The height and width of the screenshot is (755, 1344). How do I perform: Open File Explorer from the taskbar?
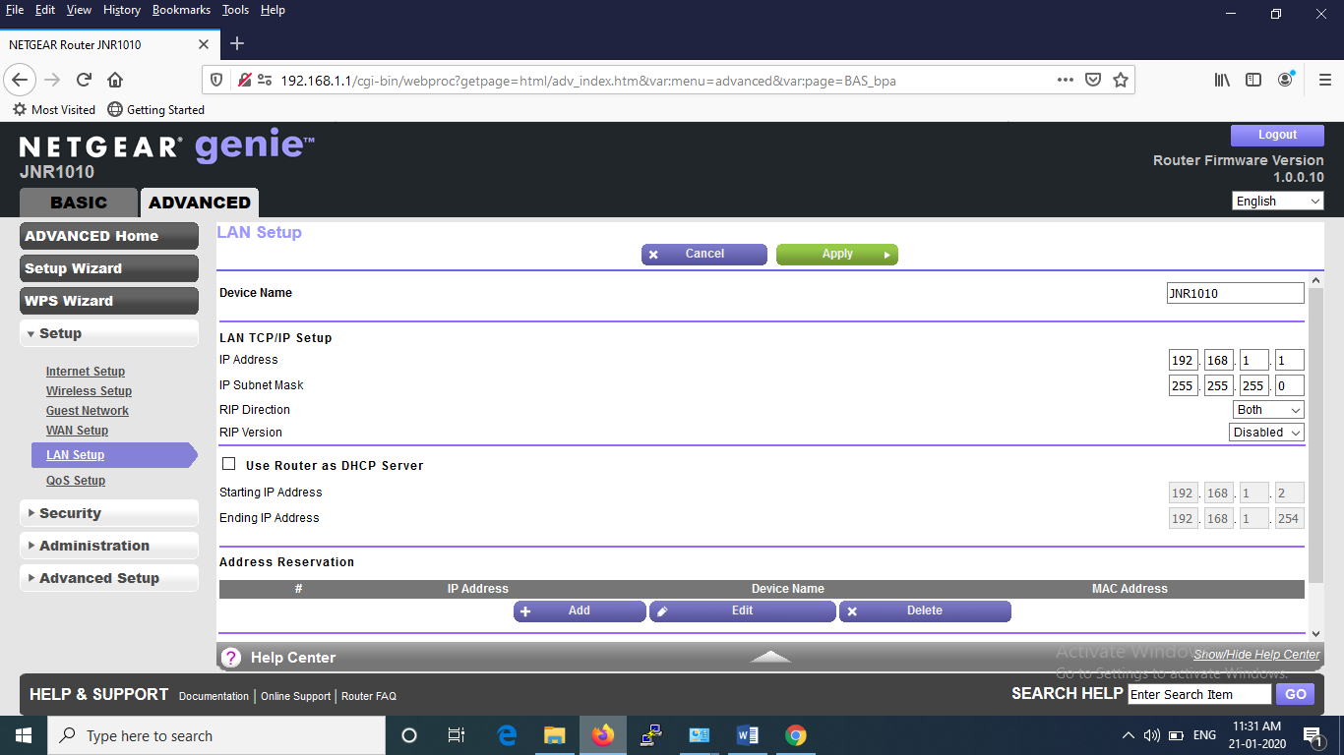(x=555, y=735)
